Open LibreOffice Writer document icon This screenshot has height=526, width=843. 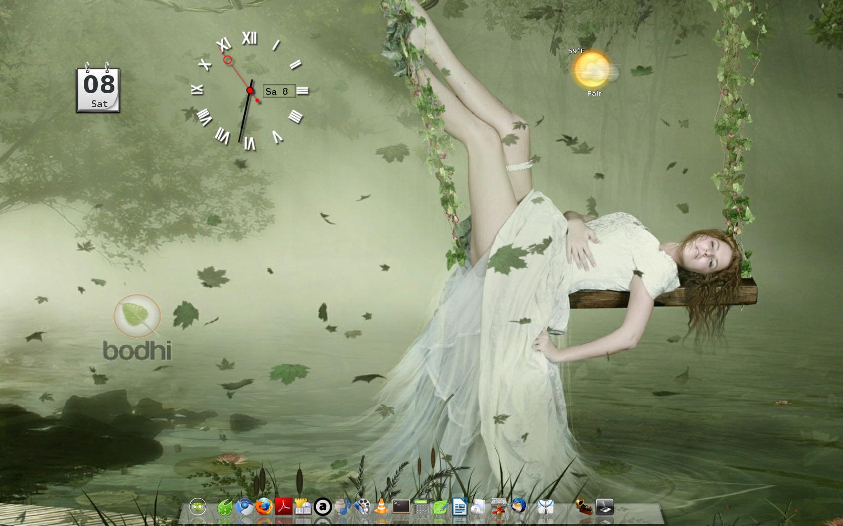(x=460, y=507)
